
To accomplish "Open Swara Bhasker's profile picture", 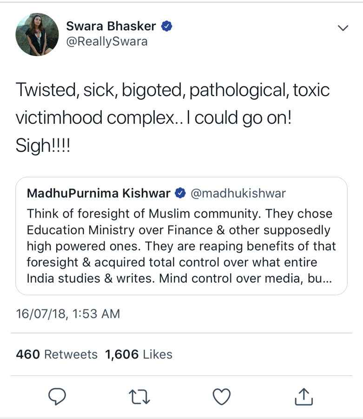I will (37, 34).
